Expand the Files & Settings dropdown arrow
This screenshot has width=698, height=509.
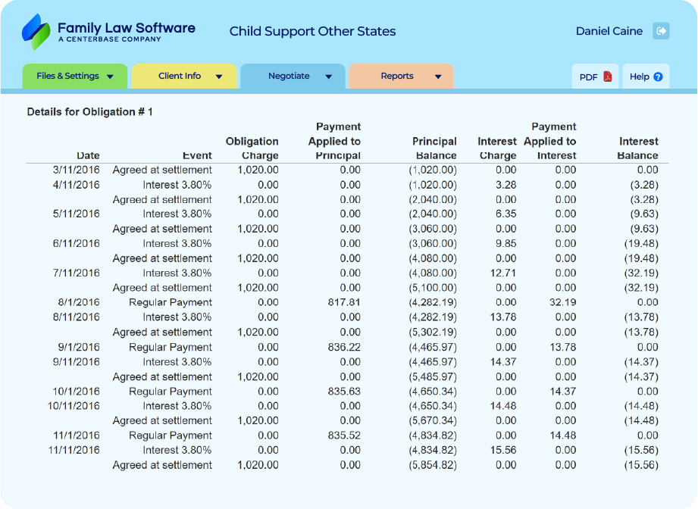point(111,77)
